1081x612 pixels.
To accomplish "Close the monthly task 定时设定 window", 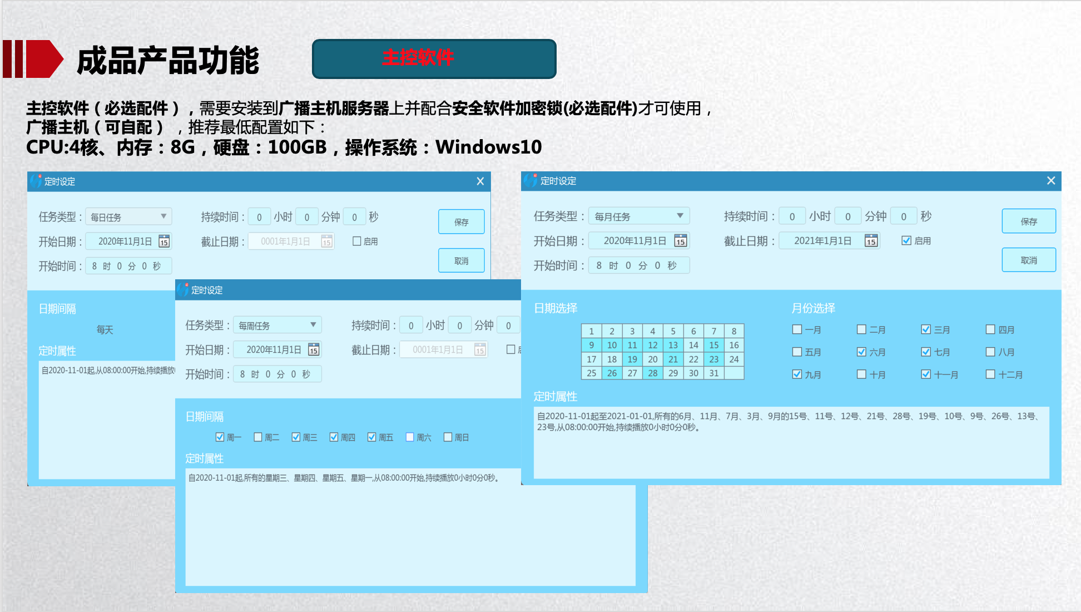I will (x=1051, y=181).
